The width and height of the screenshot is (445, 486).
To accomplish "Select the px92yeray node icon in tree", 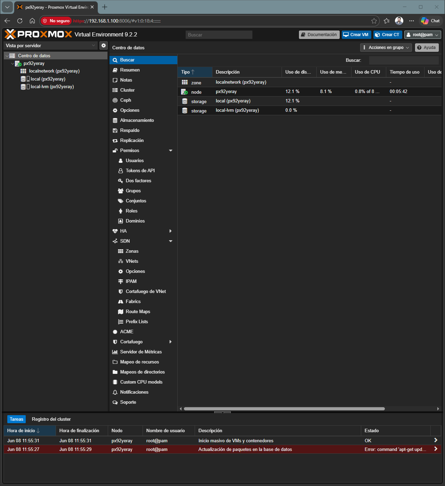I will [18, 64].
